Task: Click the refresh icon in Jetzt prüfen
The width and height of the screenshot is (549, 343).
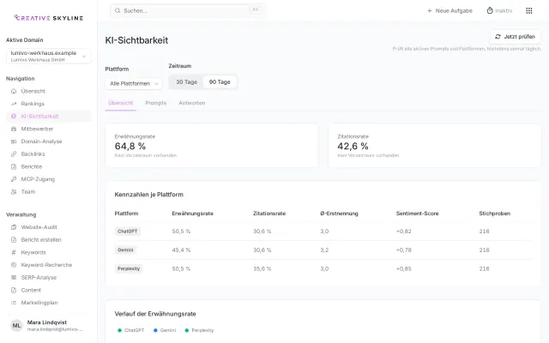Action: (x=498, y=36)
